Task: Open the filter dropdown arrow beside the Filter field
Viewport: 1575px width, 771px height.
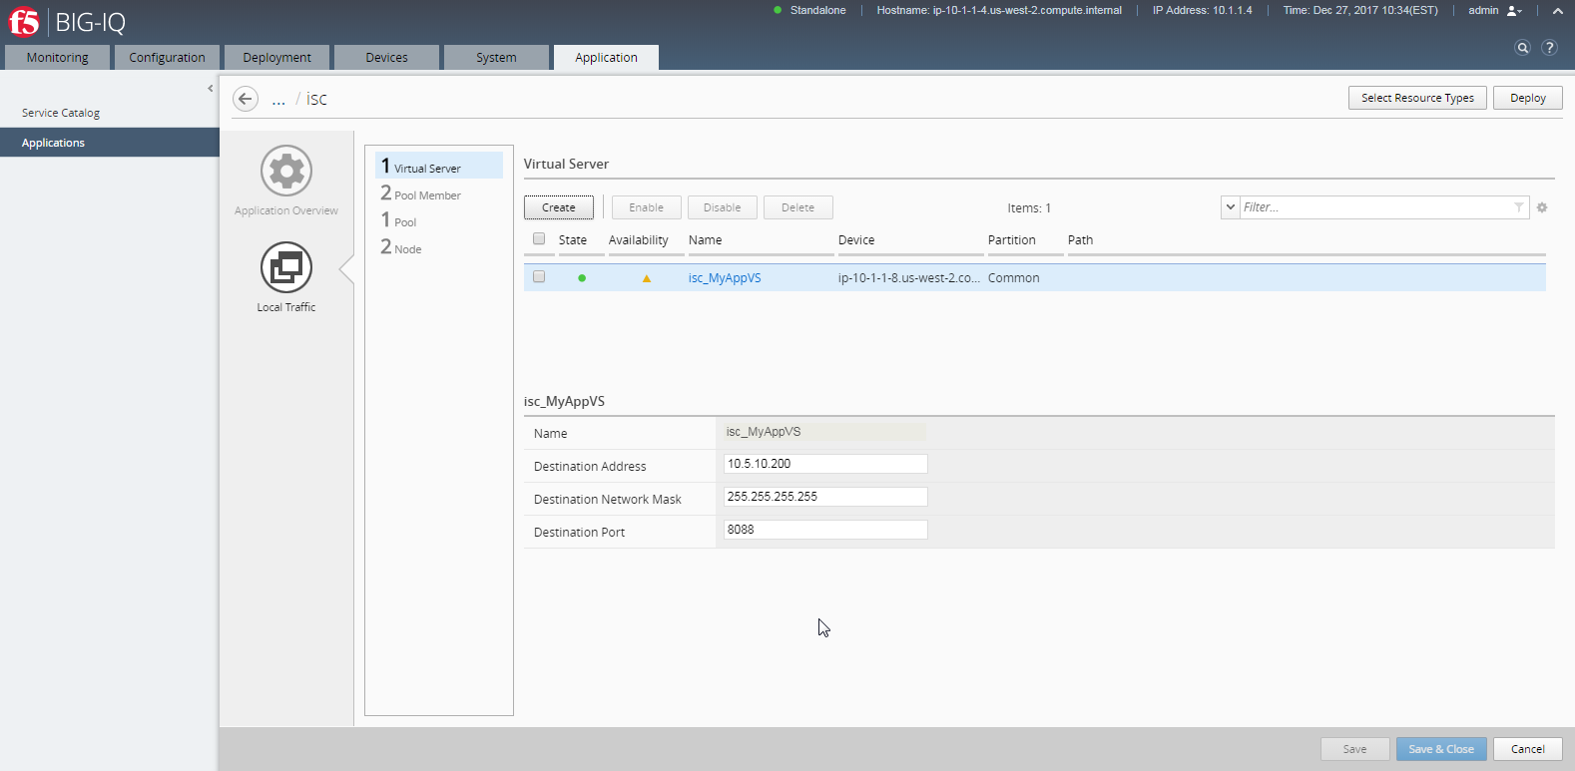Action: tap(1230, 207)
